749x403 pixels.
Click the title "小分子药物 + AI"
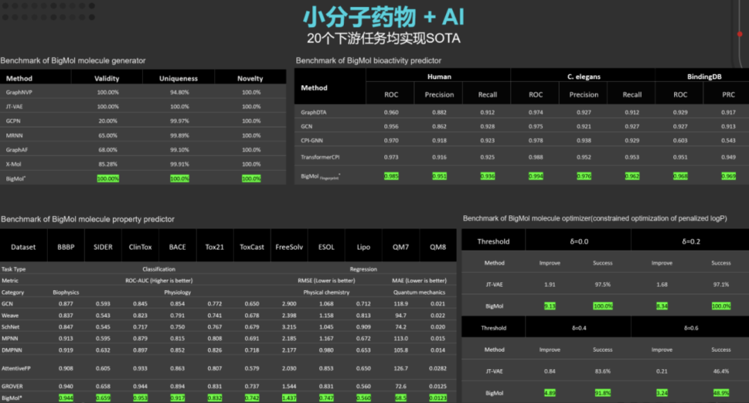[x=384, y=17]
